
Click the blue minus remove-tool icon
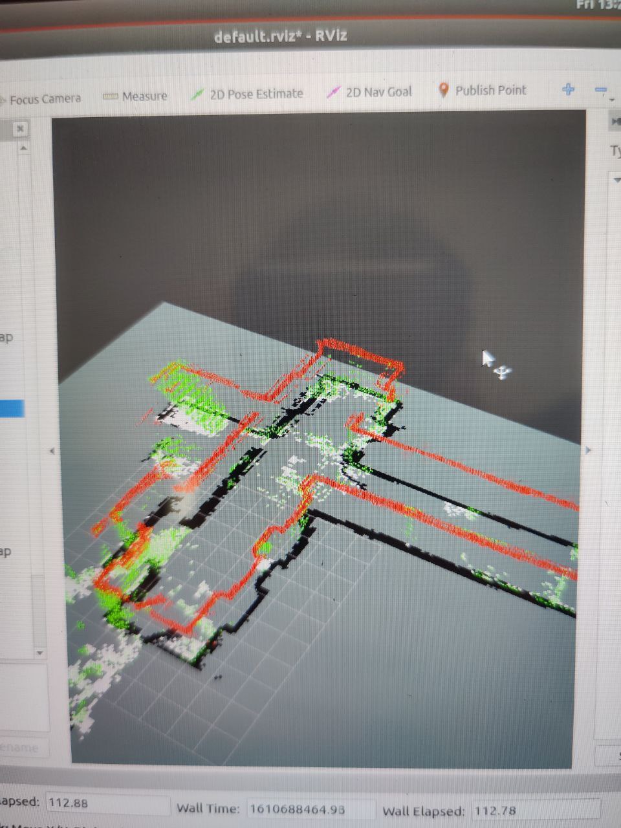(x=601, y=90)
